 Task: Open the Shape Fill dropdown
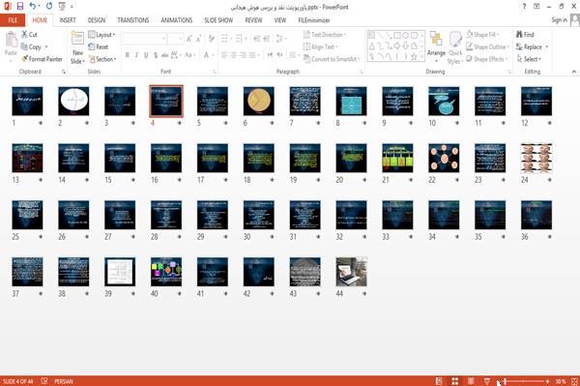pos(482,35)
